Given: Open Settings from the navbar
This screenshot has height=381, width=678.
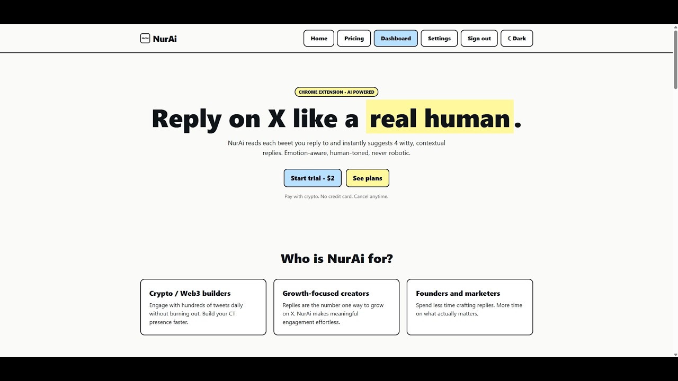Looking at the screenshot, I should tap(439, 38).
